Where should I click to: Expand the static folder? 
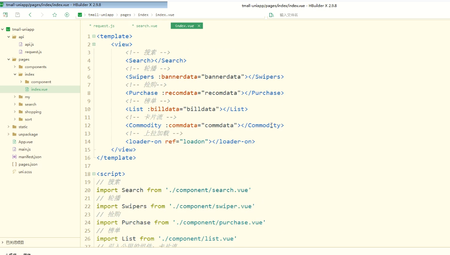pyautogui.click(x=9, y=127)
